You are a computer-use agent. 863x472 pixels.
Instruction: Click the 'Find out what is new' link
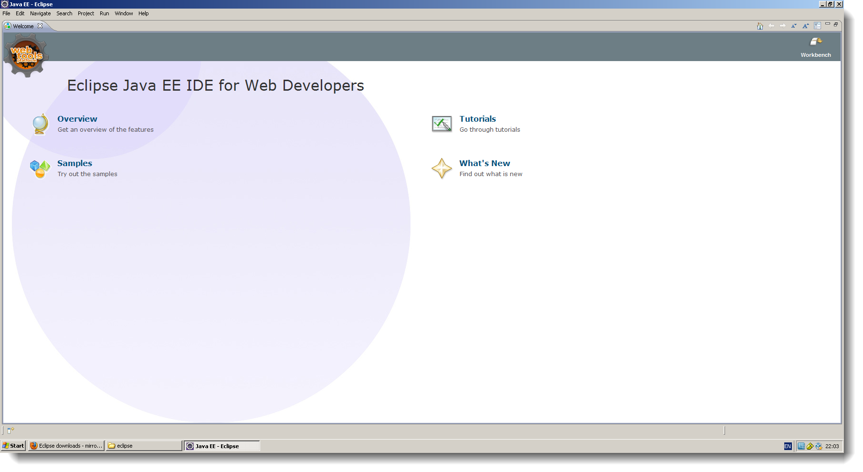pos(491,174)
